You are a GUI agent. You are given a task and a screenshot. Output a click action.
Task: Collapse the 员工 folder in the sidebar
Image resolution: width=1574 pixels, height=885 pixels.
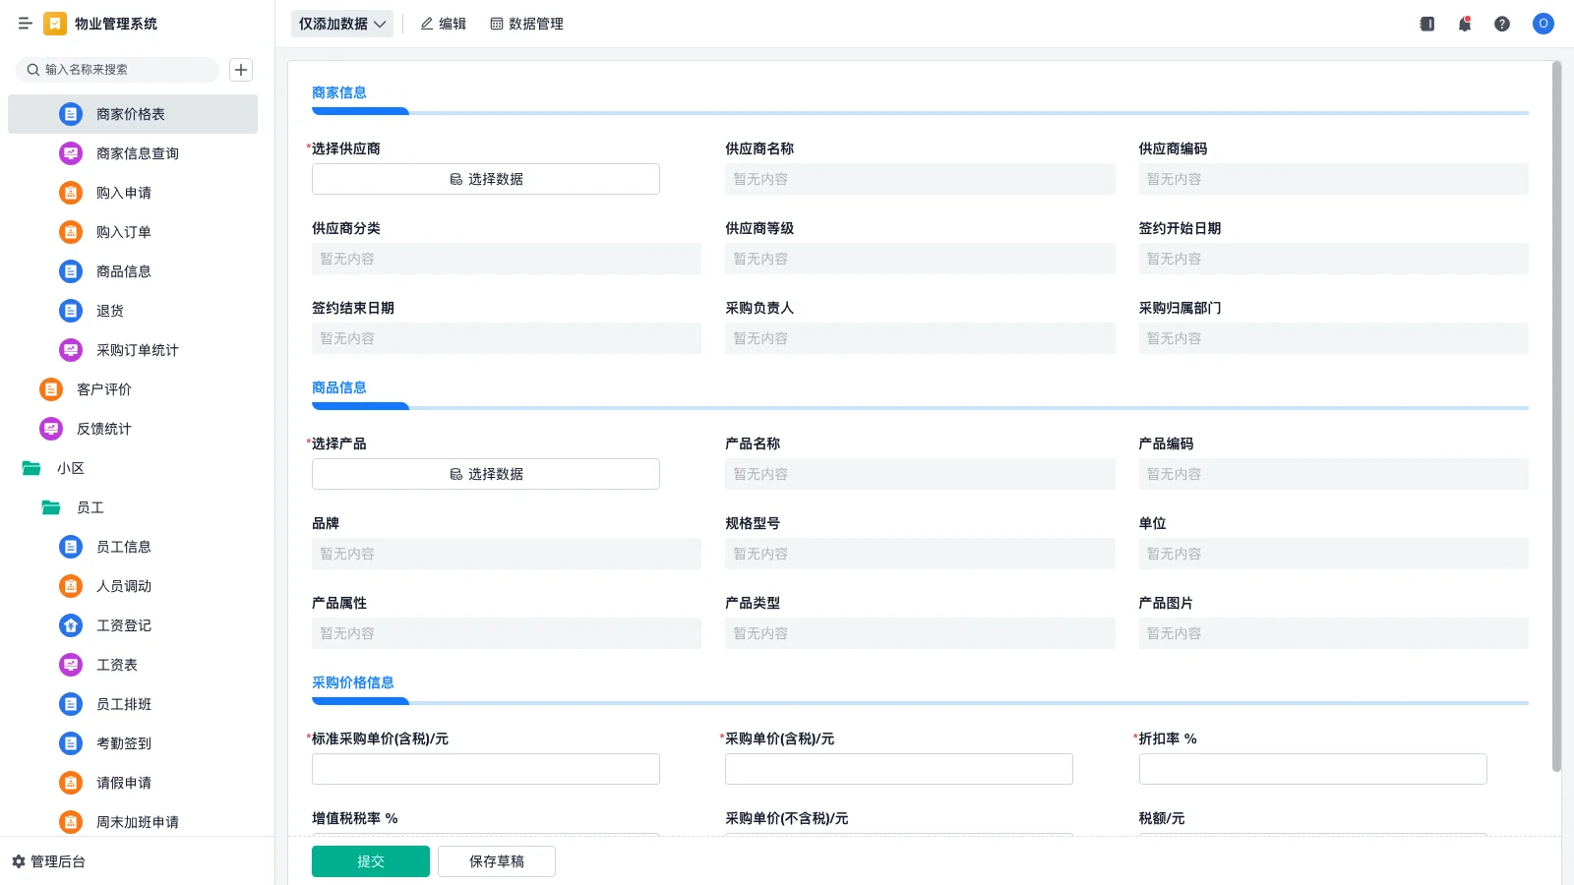click(90, 507)
